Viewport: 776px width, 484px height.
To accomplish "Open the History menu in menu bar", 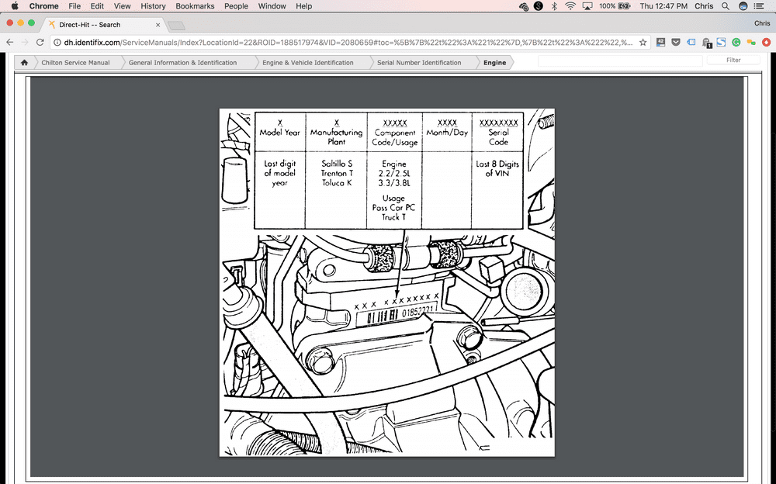I will pyautogui.click(x=153, y=6).
